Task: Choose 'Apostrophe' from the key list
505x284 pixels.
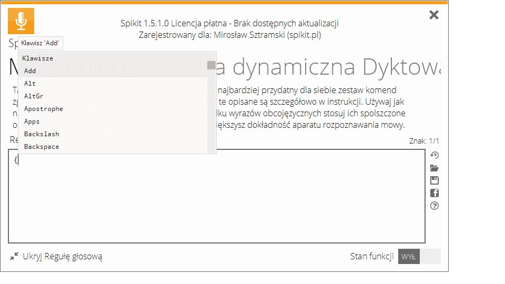Action: (x=113, y=109)
